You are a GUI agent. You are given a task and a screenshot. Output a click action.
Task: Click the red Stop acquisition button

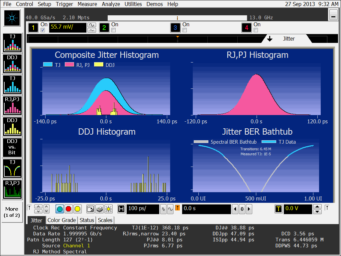68,209
